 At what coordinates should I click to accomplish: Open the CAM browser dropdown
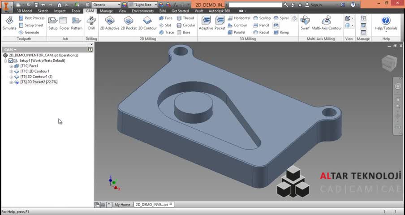click(x=10, y=50)
